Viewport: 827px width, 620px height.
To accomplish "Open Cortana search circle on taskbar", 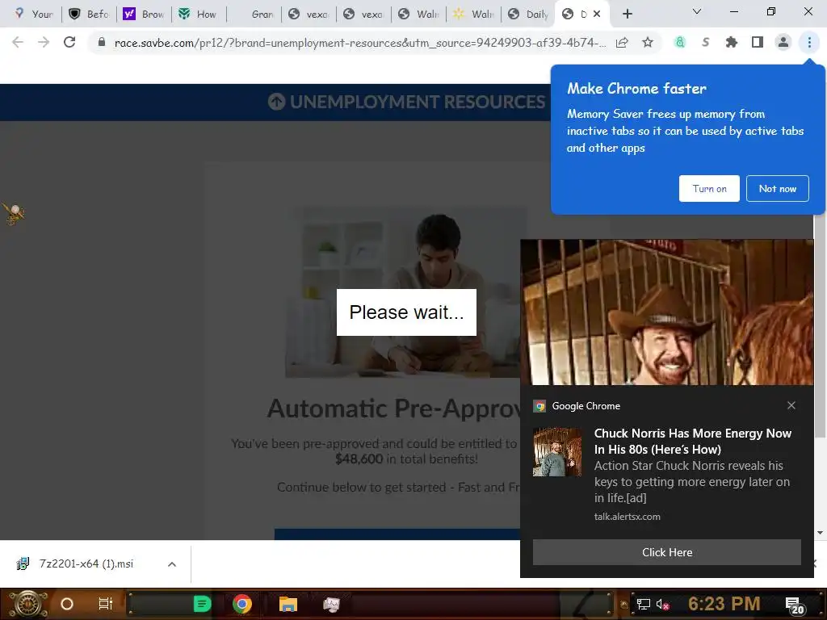I will tap(67, 604).
